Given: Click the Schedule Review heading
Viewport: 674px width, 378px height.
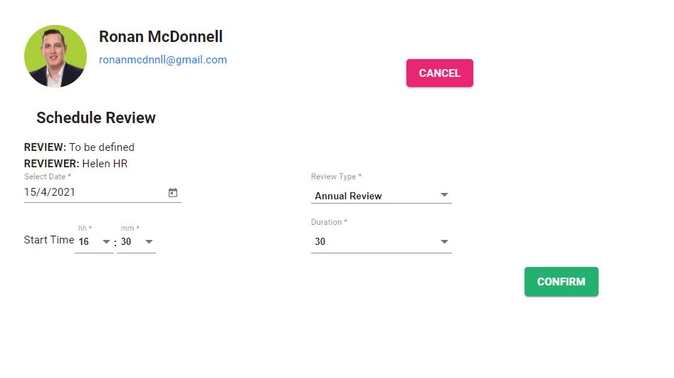Looking at the screenshot, I should [x=96, y=118].
